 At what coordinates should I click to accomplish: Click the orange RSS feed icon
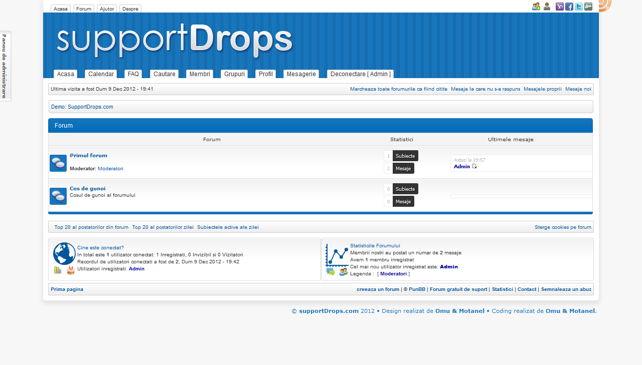click(605, 6)
